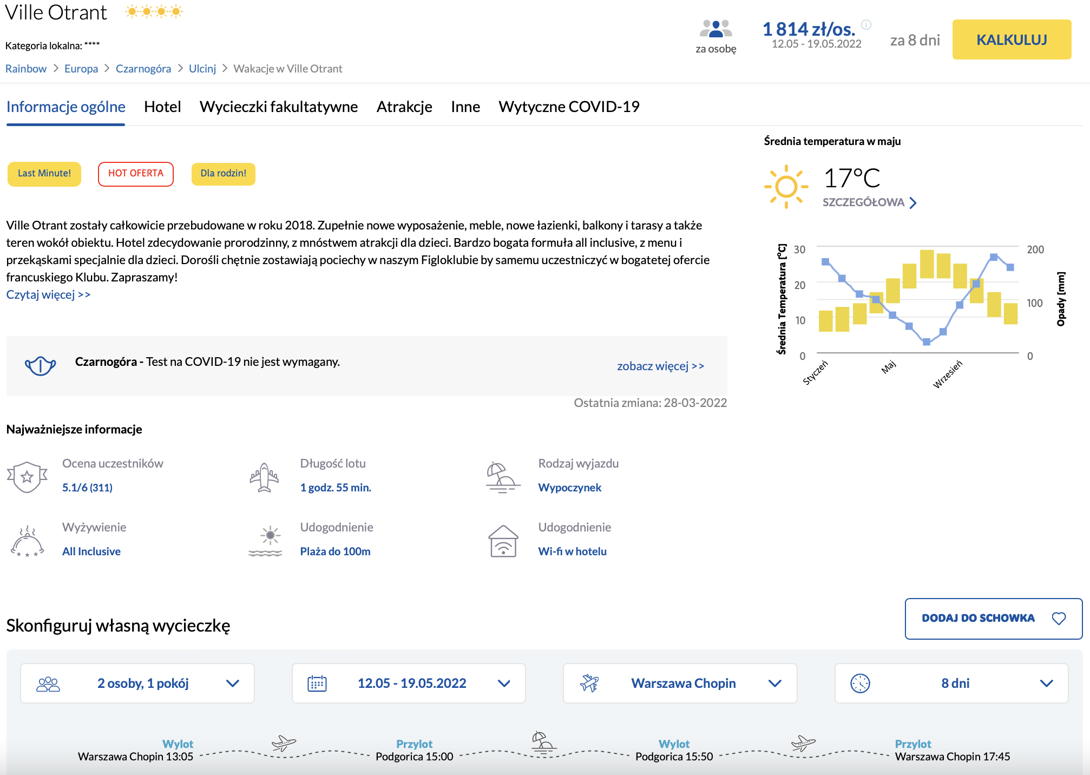
Task: Click the 'Plaża do 100m' link
Action: tap(336, 551)
